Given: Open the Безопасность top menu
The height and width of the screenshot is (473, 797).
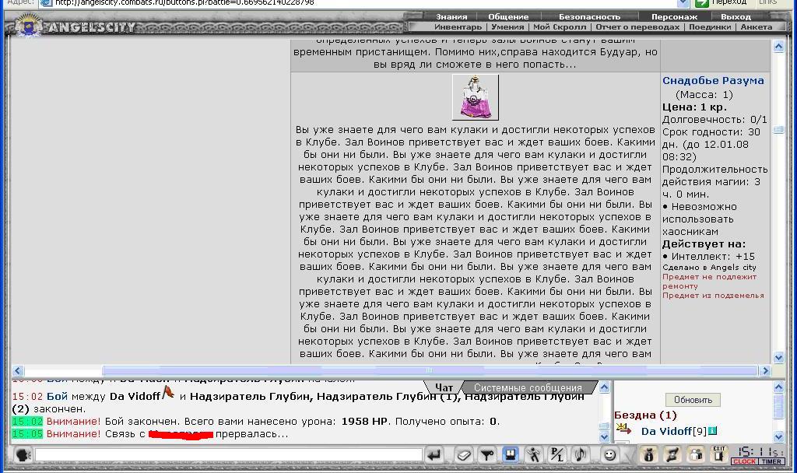Looking at the screenshot, I should (589, 17).
